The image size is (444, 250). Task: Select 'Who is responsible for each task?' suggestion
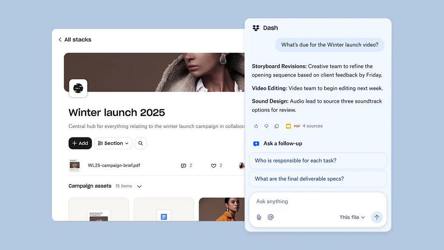pos(318,161)
